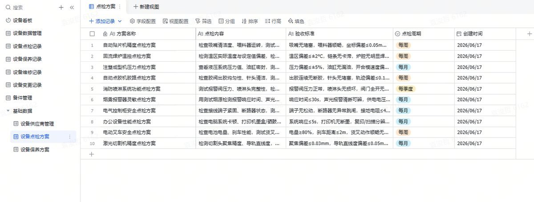
Task: Open the 排序 sort tool
Action: 250,21
